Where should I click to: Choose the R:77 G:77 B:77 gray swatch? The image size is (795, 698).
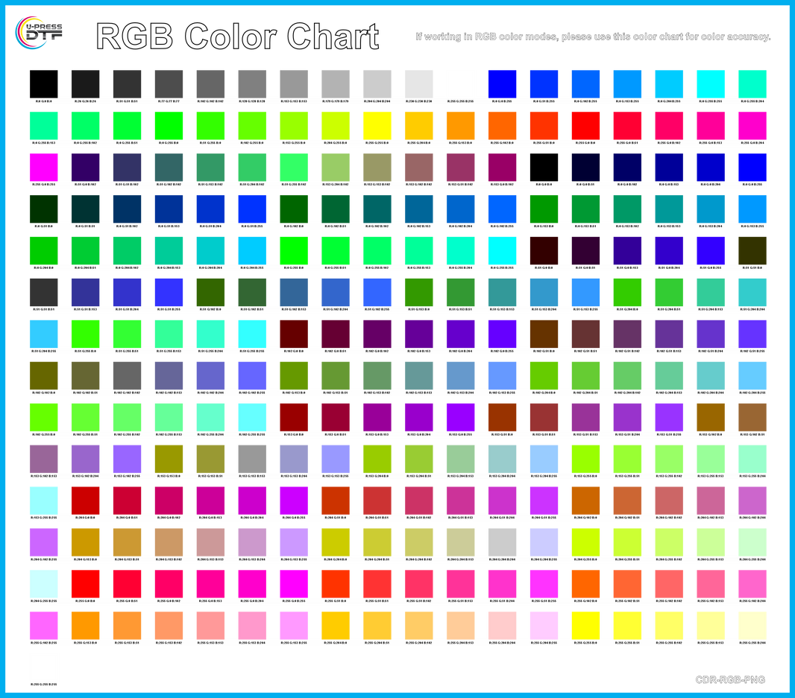[x=169, y=82]
